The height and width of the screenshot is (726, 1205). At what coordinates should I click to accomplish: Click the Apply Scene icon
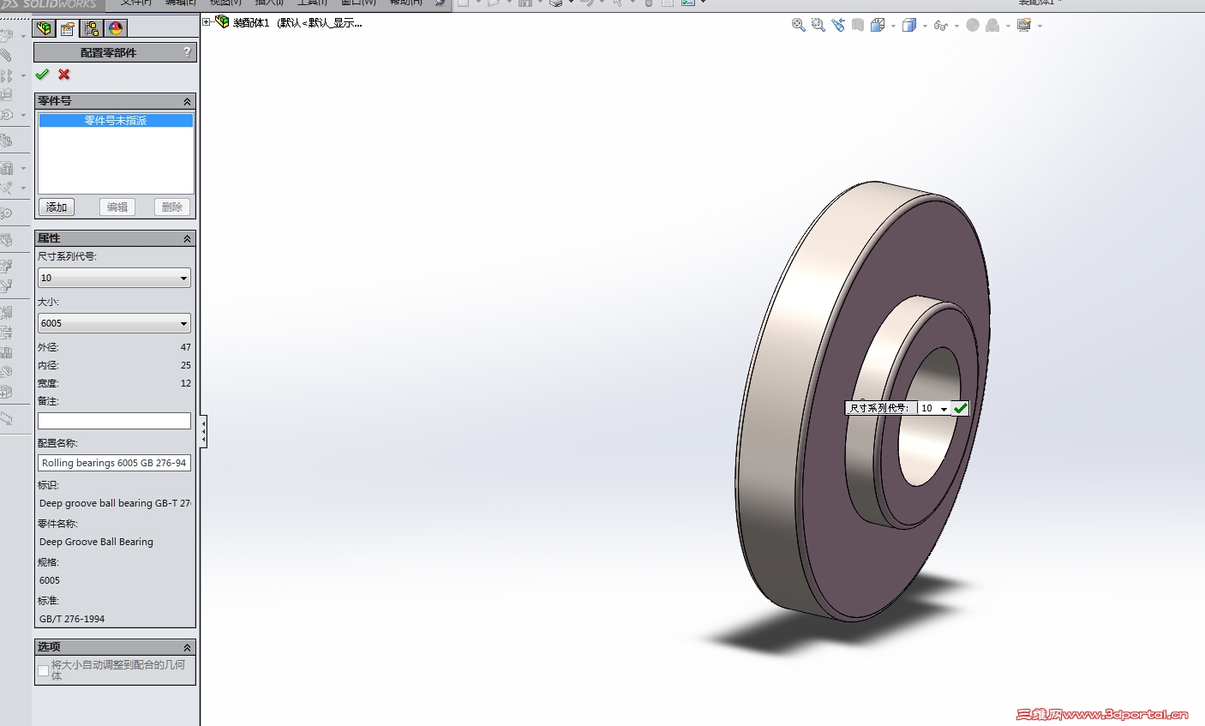[x=992, y=25]
